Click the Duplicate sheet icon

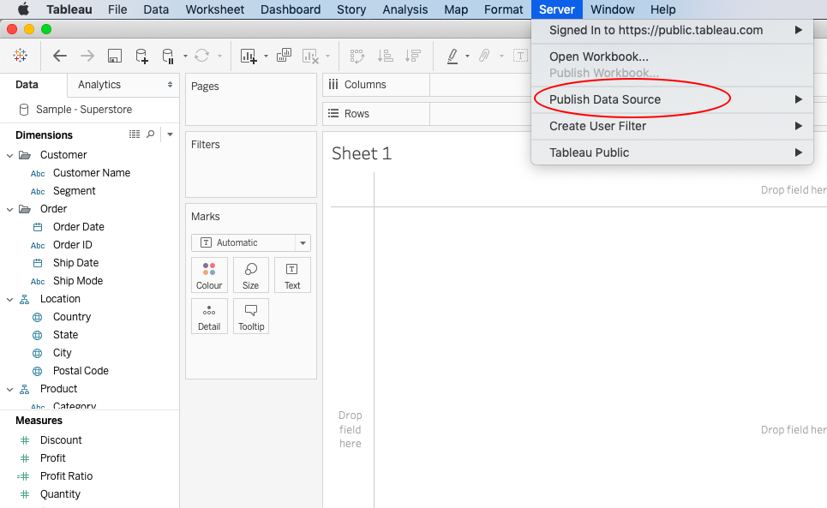tap(284, 56)
